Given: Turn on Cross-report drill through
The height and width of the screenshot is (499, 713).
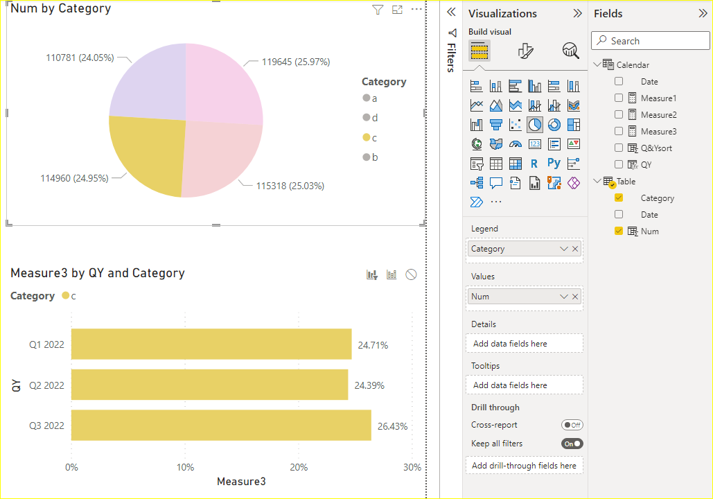Looking at the screenshot, I should point(572,425).
